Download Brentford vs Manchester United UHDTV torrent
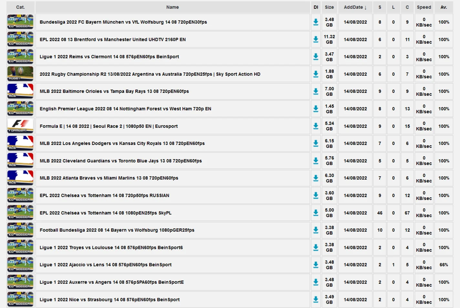Image resolution: width=460 pixels, height=308 pixels. (316, 39)
